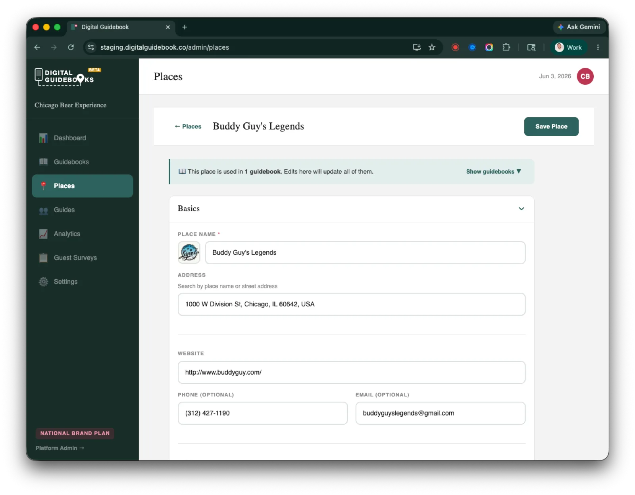Screen dimensions: 635x495
Task: Click the Address input field
Action: (352, 304)
